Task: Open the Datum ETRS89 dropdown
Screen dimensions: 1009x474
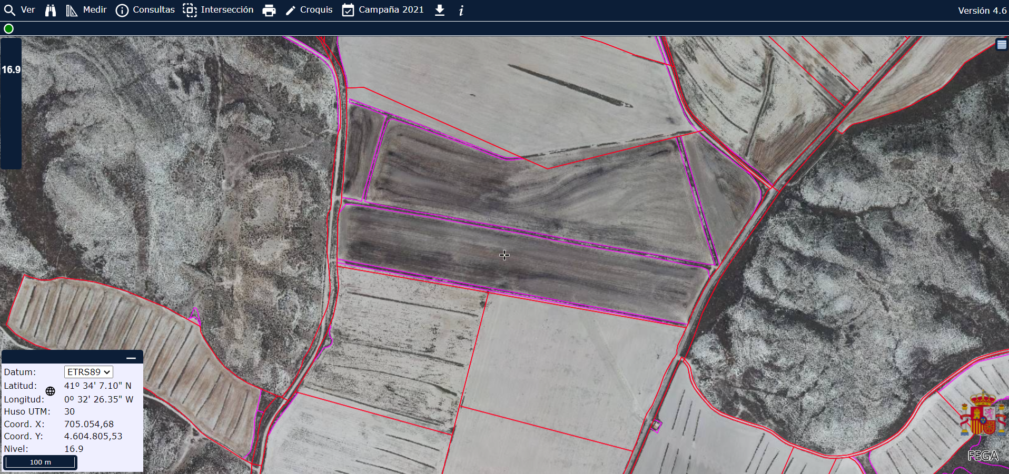Action: pos(88,372)
